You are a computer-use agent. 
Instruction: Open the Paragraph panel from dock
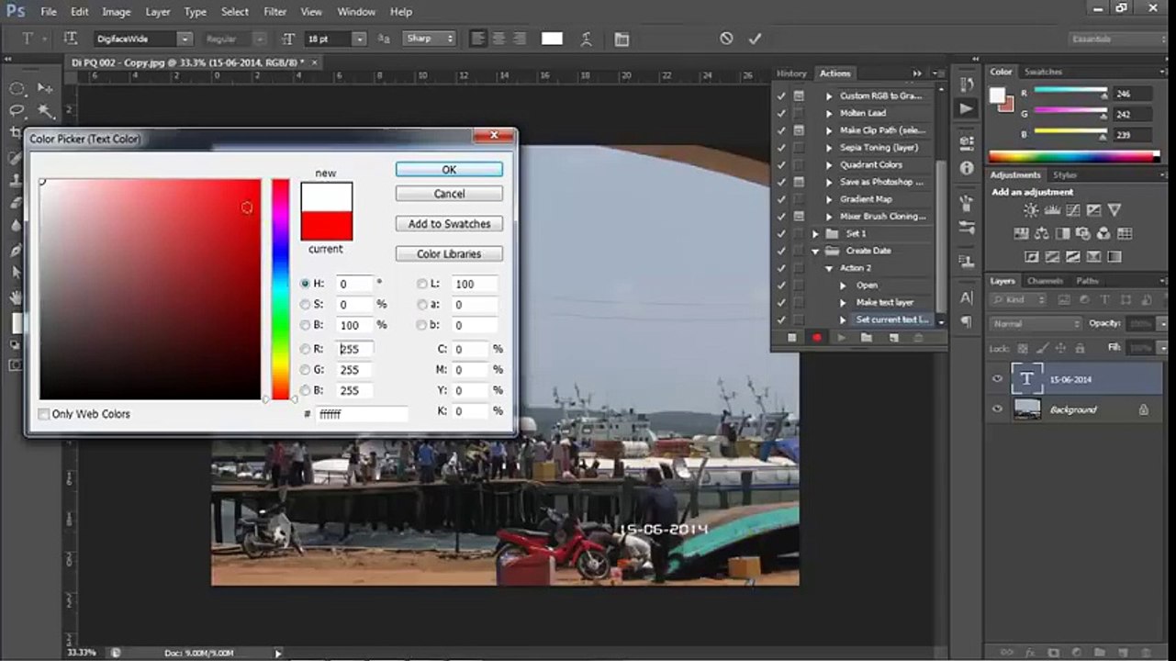pyautogui.click(x=967, y=321)
